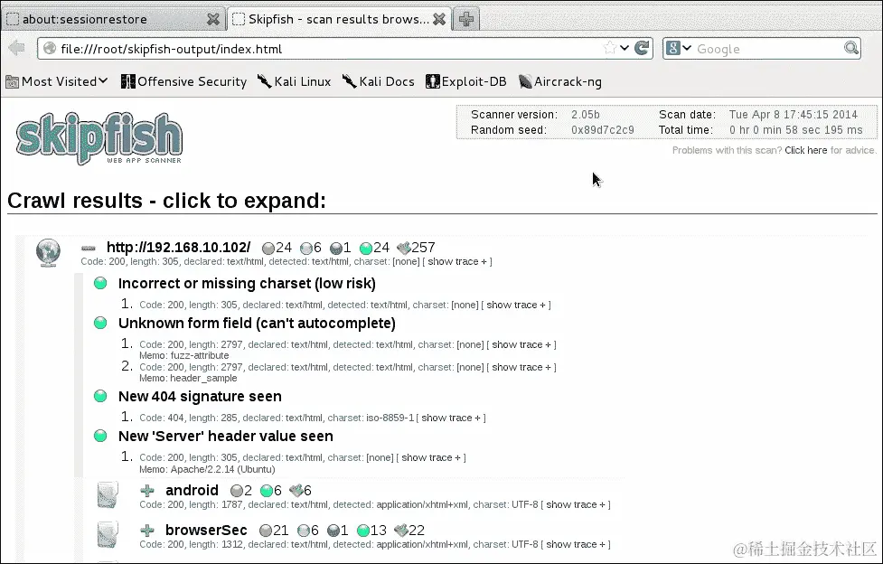Screen dimensions: 883x564
Task: Click the 'Click here' advice link
Action: click(x=806, y=150)
